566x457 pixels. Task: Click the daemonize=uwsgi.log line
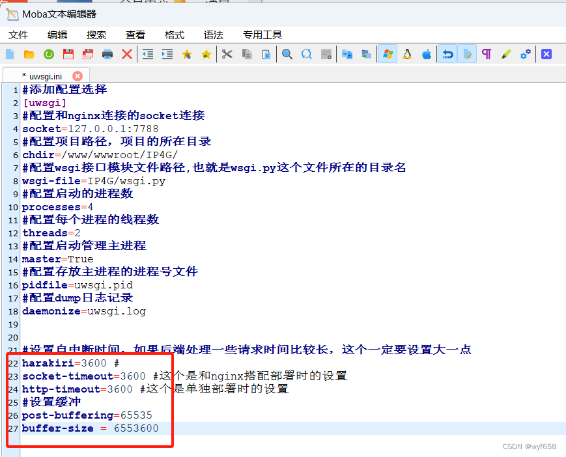84,311
